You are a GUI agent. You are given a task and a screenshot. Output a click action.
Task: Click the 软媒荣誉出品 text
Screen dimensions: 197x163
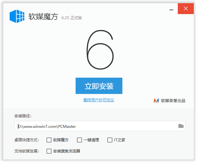[x=174, y=101]
